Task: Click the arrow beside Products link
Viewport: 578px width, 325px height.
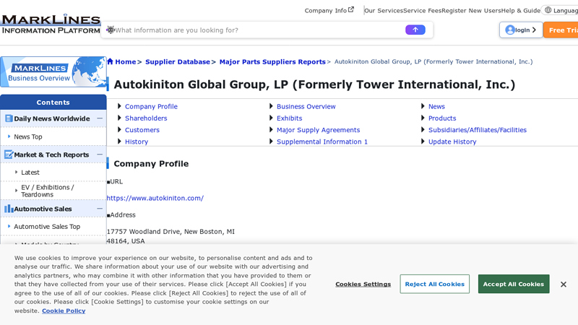Action: [x=423, y=118]
